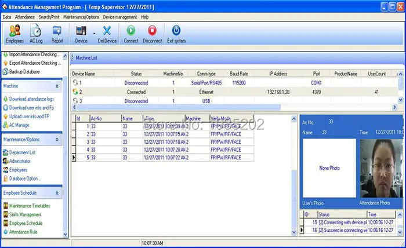Click the UserCount column header
406x248 pixels.
coord(377,74)
